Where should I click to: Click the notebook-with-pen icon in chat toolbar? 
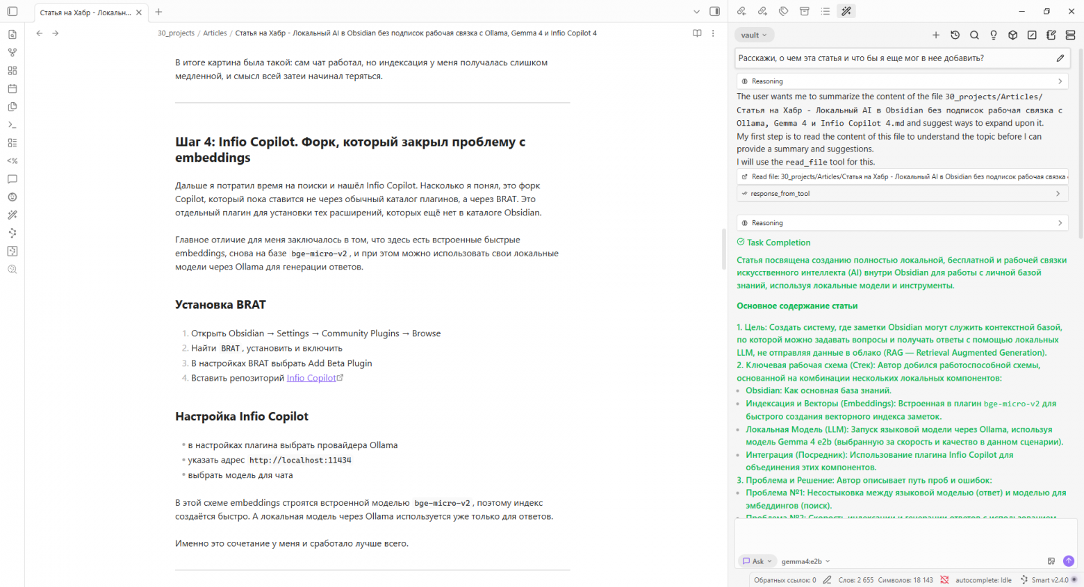[x=1051, y=35]
